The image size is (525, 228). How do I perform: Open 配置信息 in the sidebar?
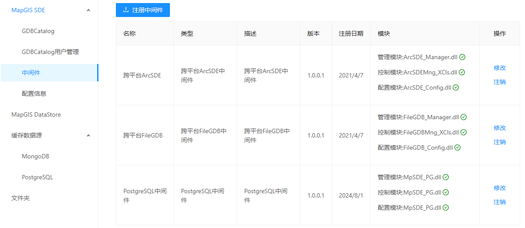[x=34, y=94]
